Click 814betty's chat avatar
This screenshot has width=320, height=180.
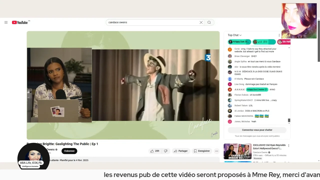pos(230,79)
